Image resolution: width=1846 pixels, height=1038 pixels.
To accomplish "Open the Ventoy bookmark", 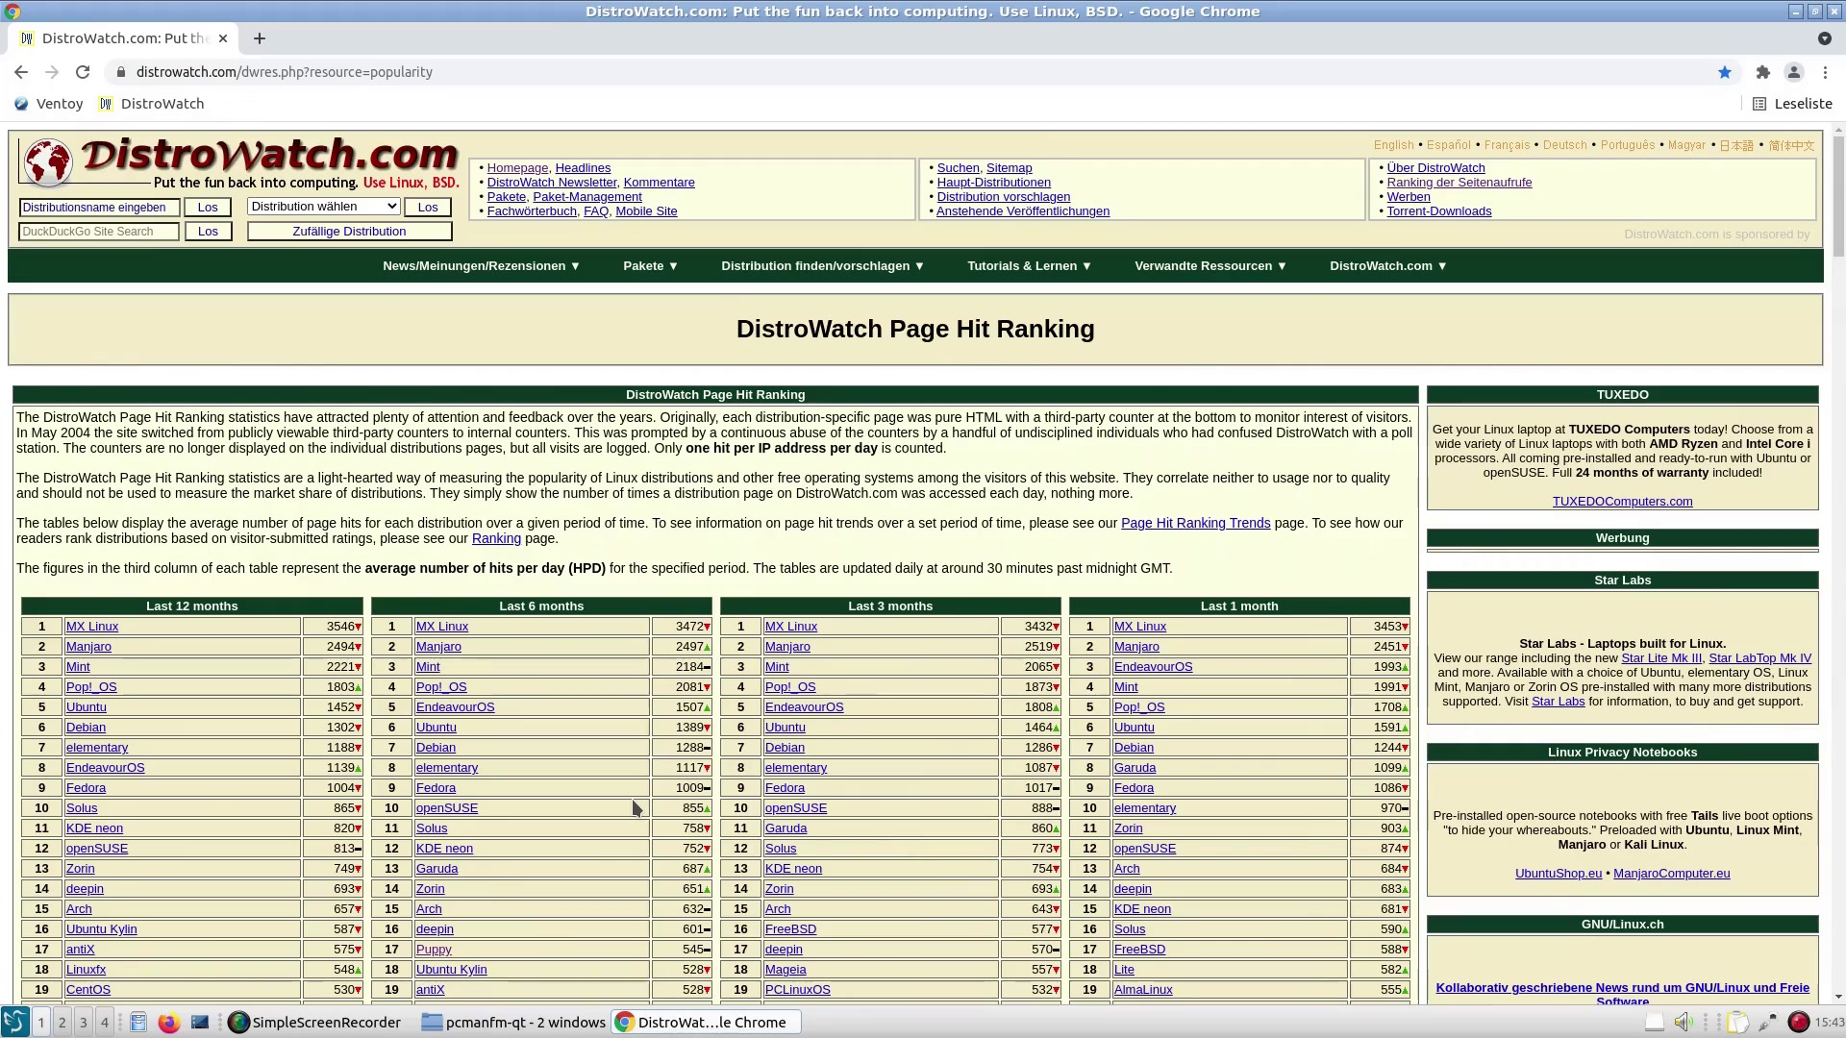I will pos(49,104).
